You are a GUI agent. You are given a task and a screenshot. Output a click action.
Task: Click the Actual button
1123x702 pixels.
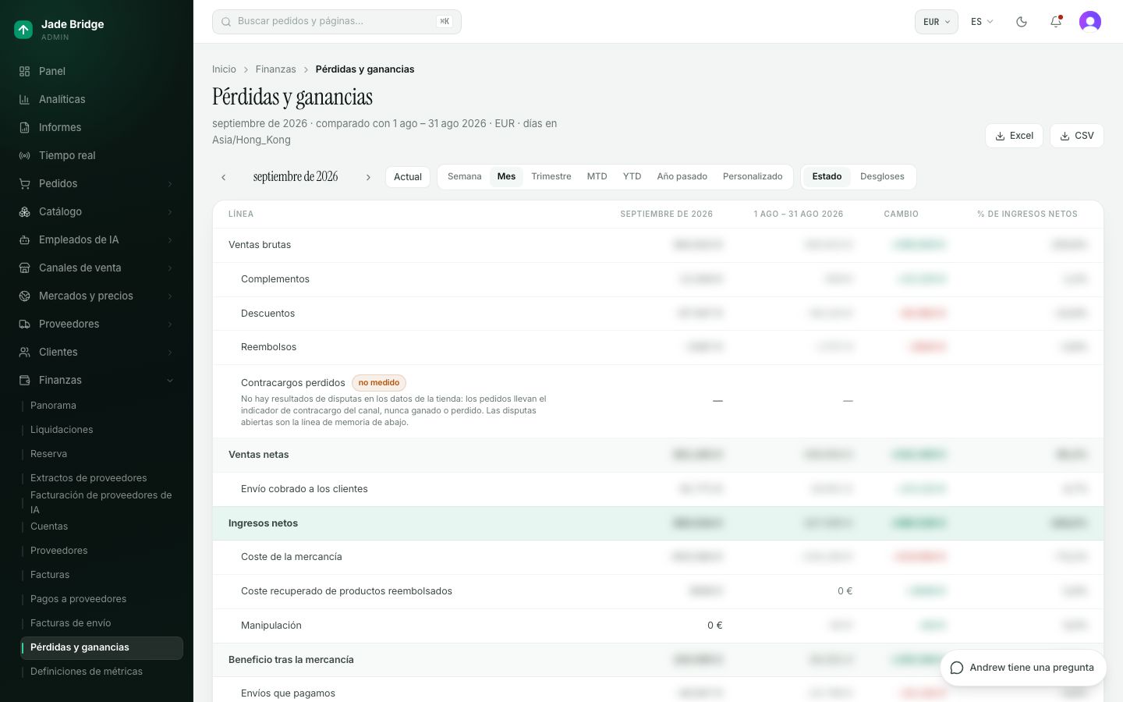coord(408,177)
